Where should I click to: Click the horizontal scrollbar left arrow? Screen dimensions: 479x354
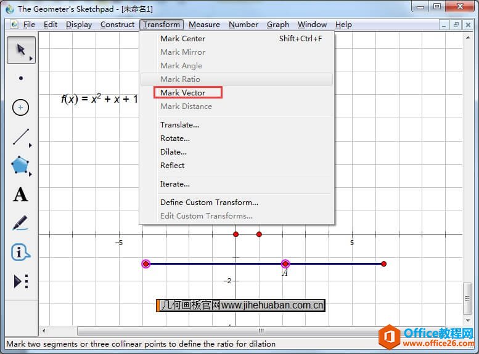click(44, 331)
